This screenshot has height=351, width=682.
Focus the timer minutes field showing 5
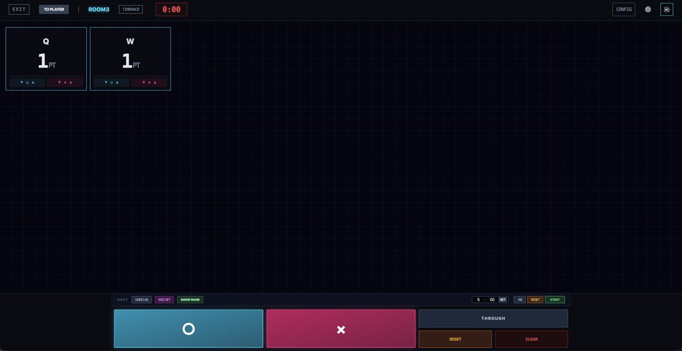(478, 299)
